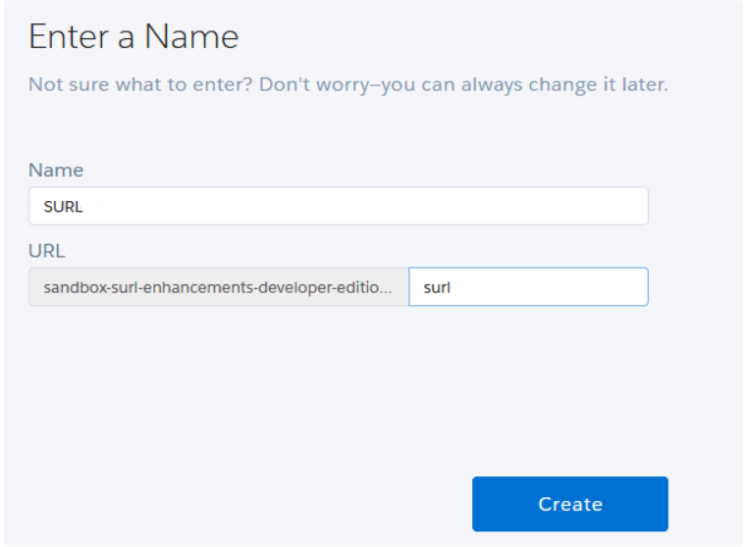This screenshot has height=547, width=746.
Task: Click the 'Enter a Name' heading
Action: pyautogui.click(x=133, y=37)
